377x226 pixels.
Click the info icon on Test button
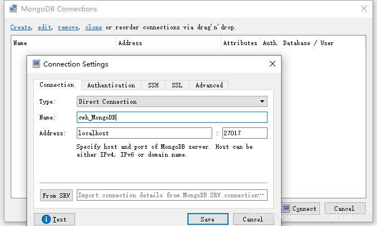[46, 219]
